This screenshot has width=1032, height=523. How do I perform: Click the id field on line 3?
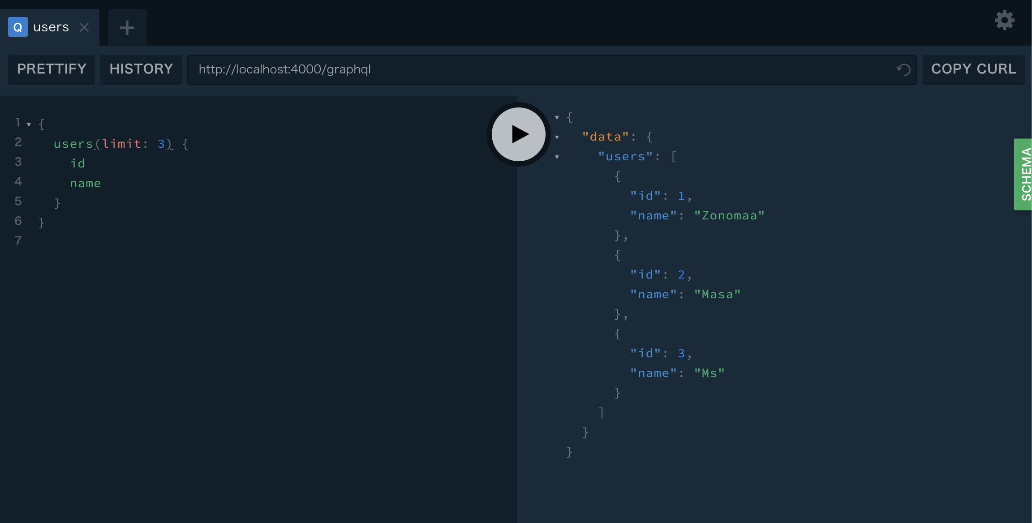coord(77,163)
